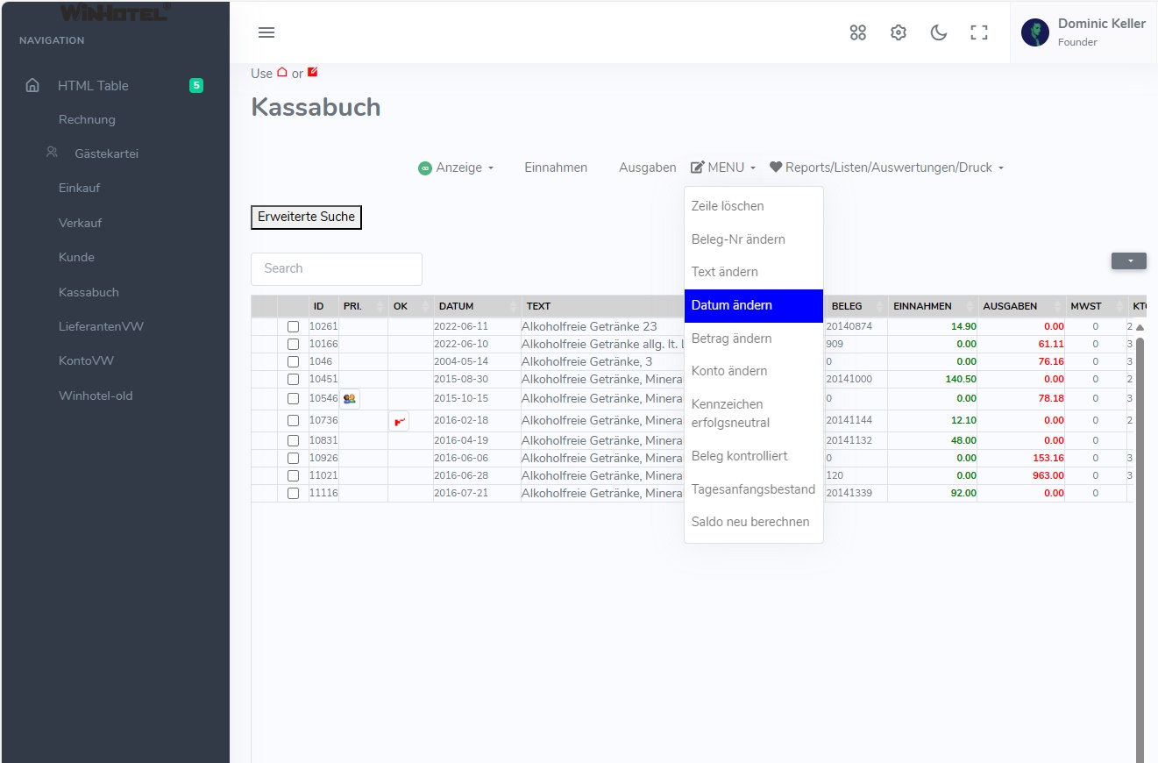
Task: Check the box for row ID 10261
Action: [x=294, y=327]
